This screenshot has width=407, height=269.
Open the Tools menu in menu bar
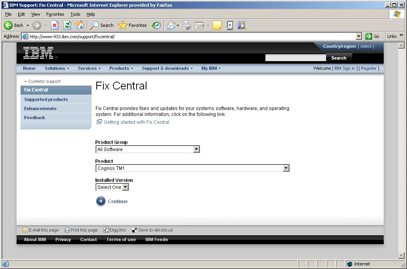75,14
